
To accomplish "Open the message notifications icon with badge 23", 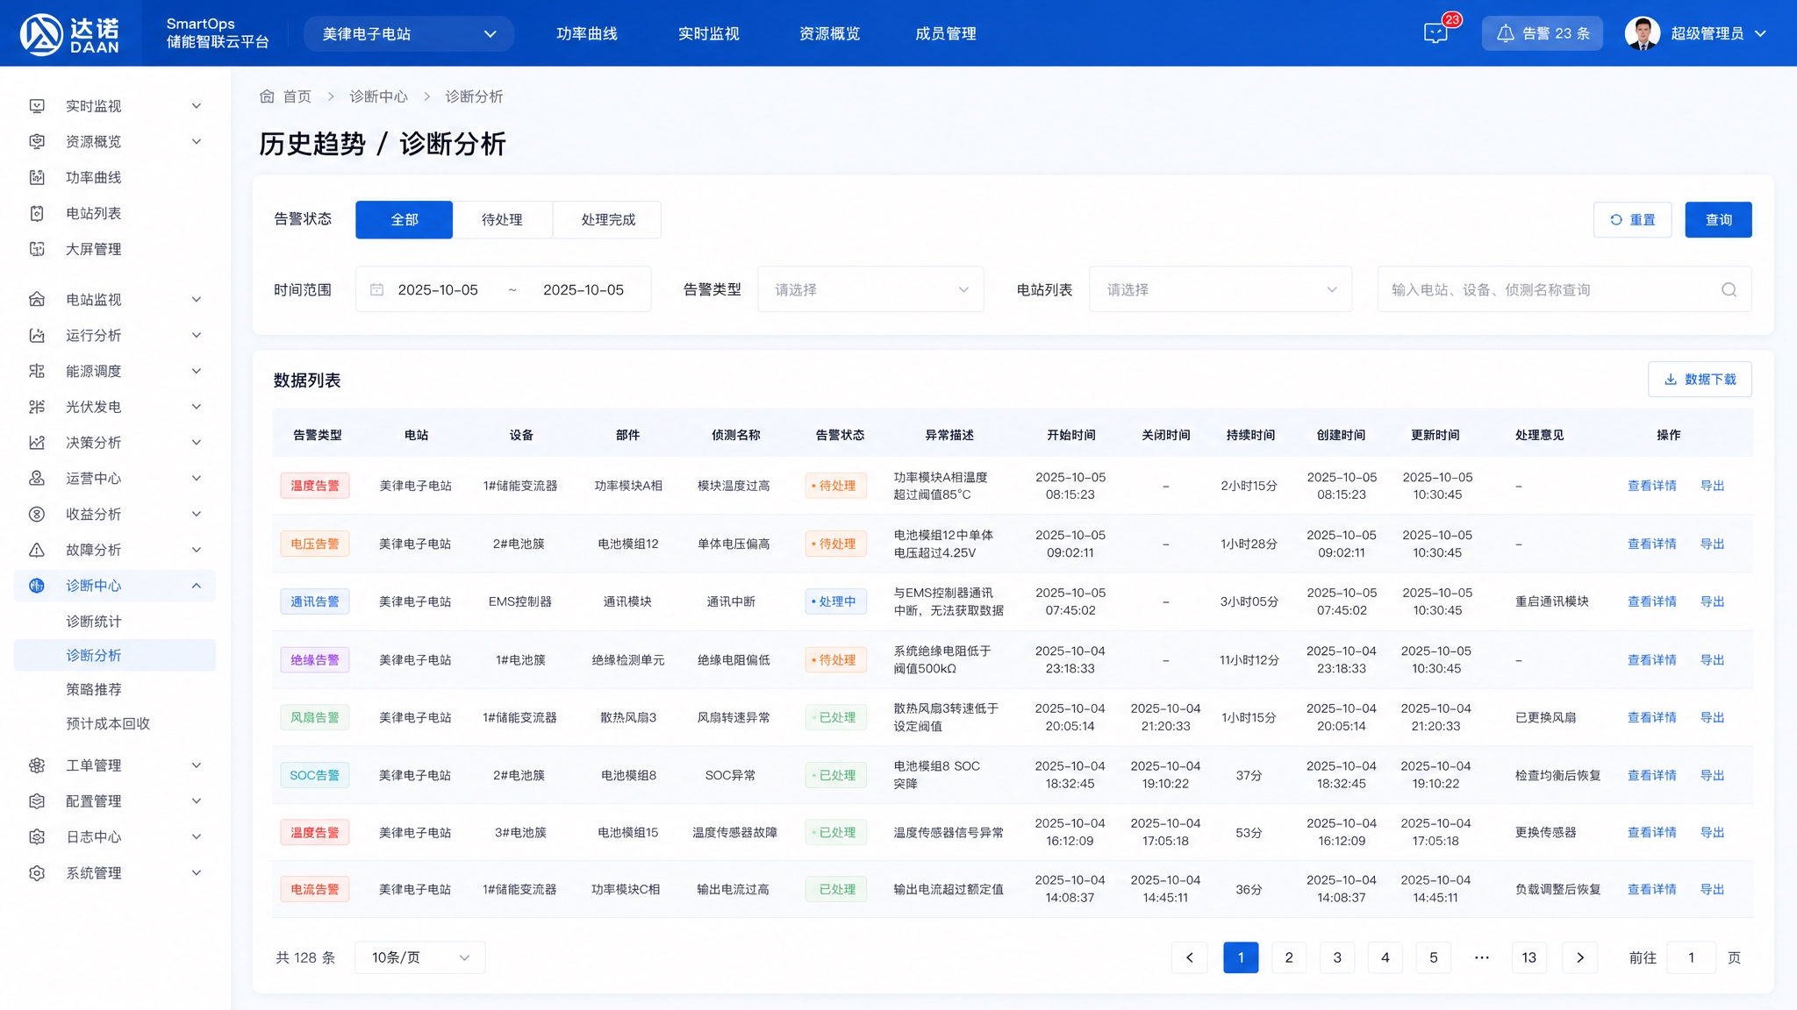I will pyautogui.click(x=1435, y=33).
